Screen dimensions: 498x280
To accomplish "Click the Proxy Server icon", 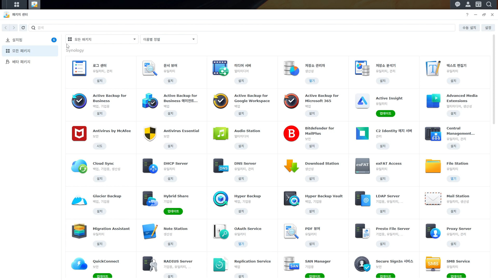I will pos(433,231).
